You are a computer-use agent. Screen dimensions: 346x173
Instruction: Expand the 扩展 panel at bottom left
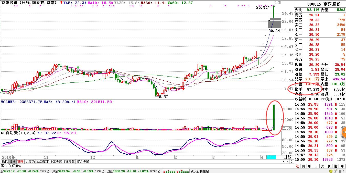[4, 166]
